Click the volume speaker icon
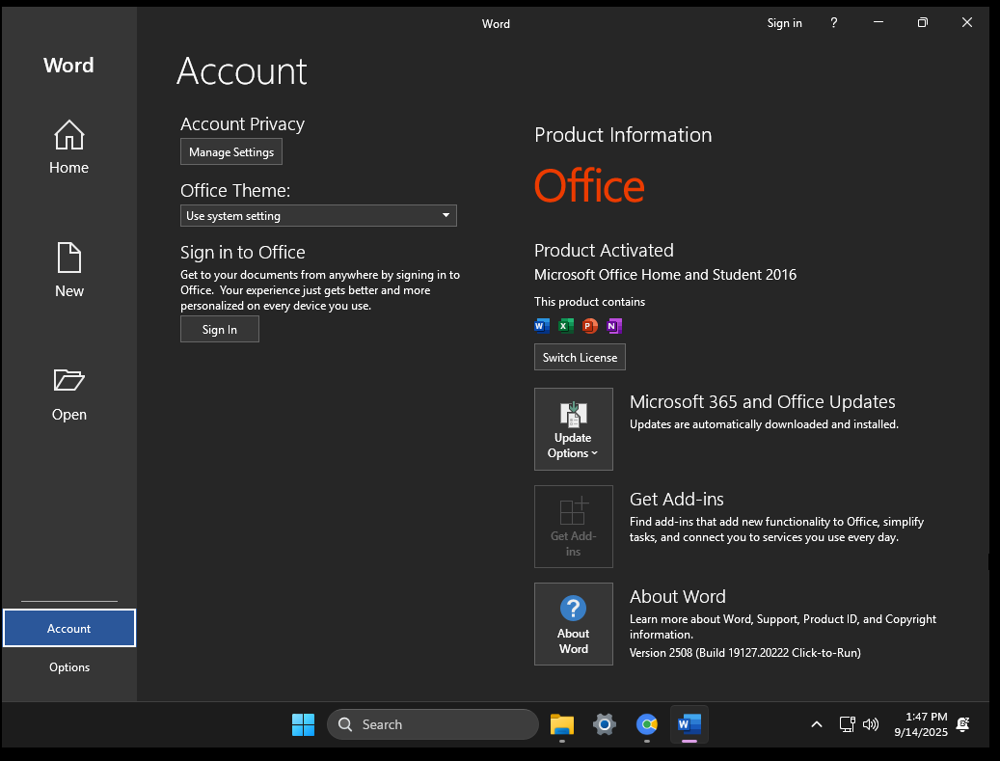This screenshot has width=1000, height=761. [871, 724]
